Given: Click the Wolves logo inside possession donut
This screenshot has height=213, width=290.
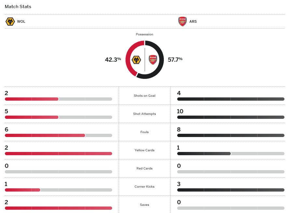Looking at the screenshot, I should pos(136,60).
